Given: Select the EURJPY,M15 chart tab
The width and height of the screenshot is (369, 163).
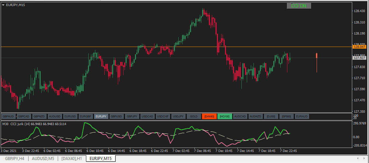Looking at the screenshot, I should click(101, 158).
